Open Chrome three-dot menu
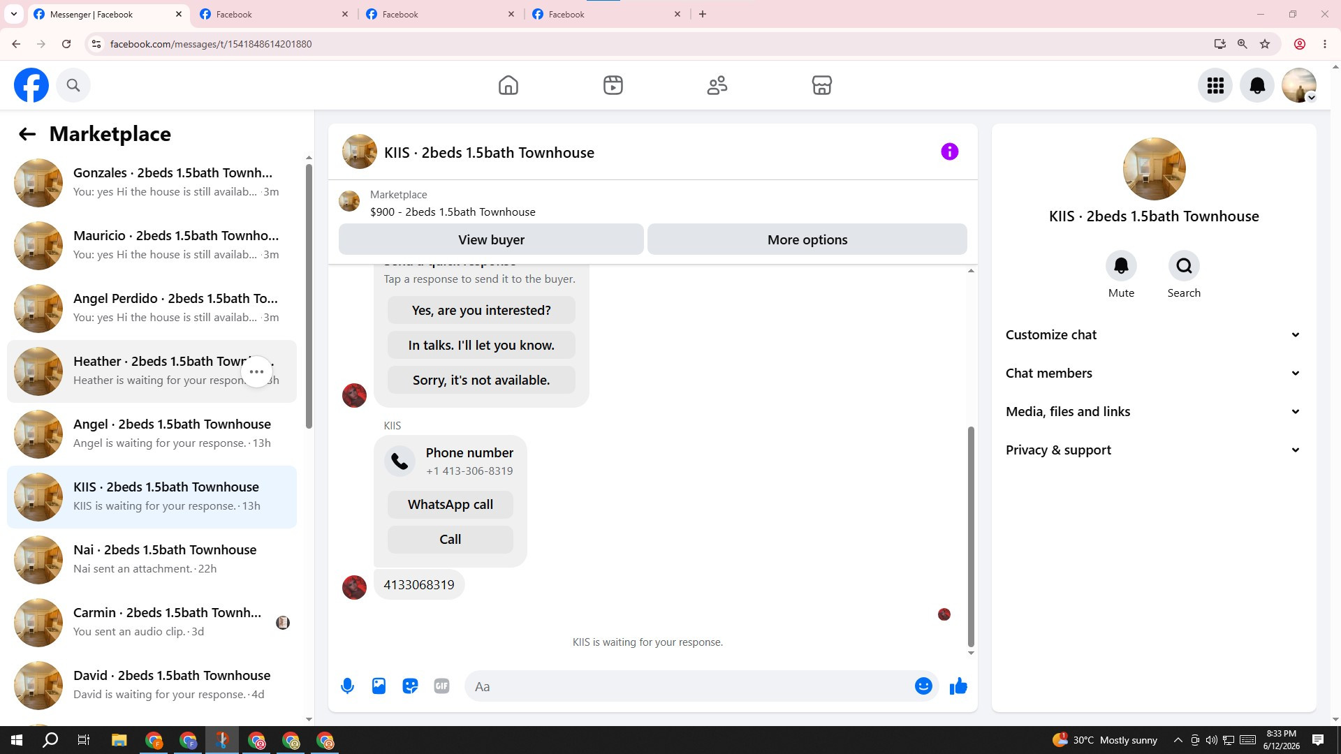The image size is (1341, 754). (1325, 44)
